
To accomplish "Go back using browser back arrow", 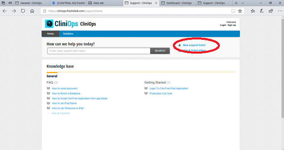I will pyautogui.click(x=5, y=11).
